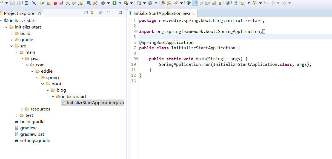This screenshot has width=332, height=159.
Task: Click the Disconnect debug icon
Action: (61, 3)
